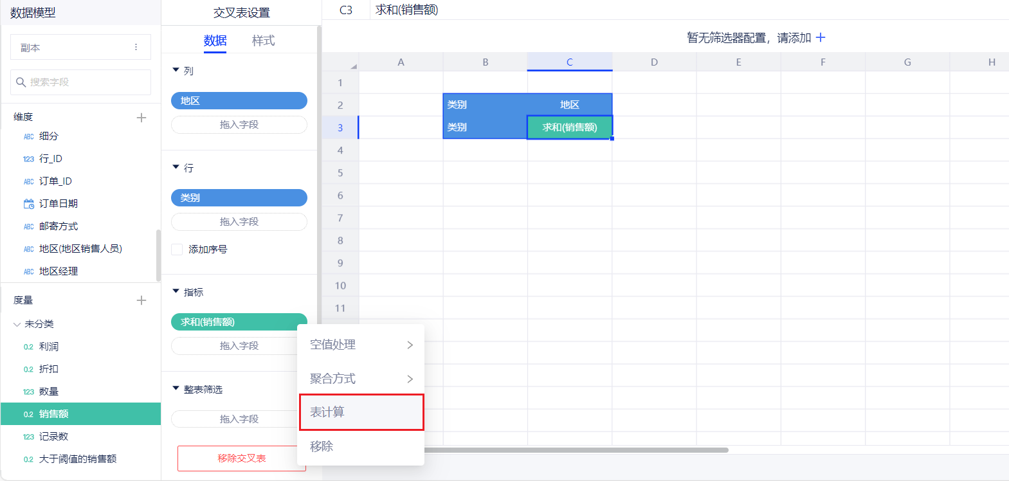Click the plus icon next to 度量
1009x481 pixels.
click(141, 300)
